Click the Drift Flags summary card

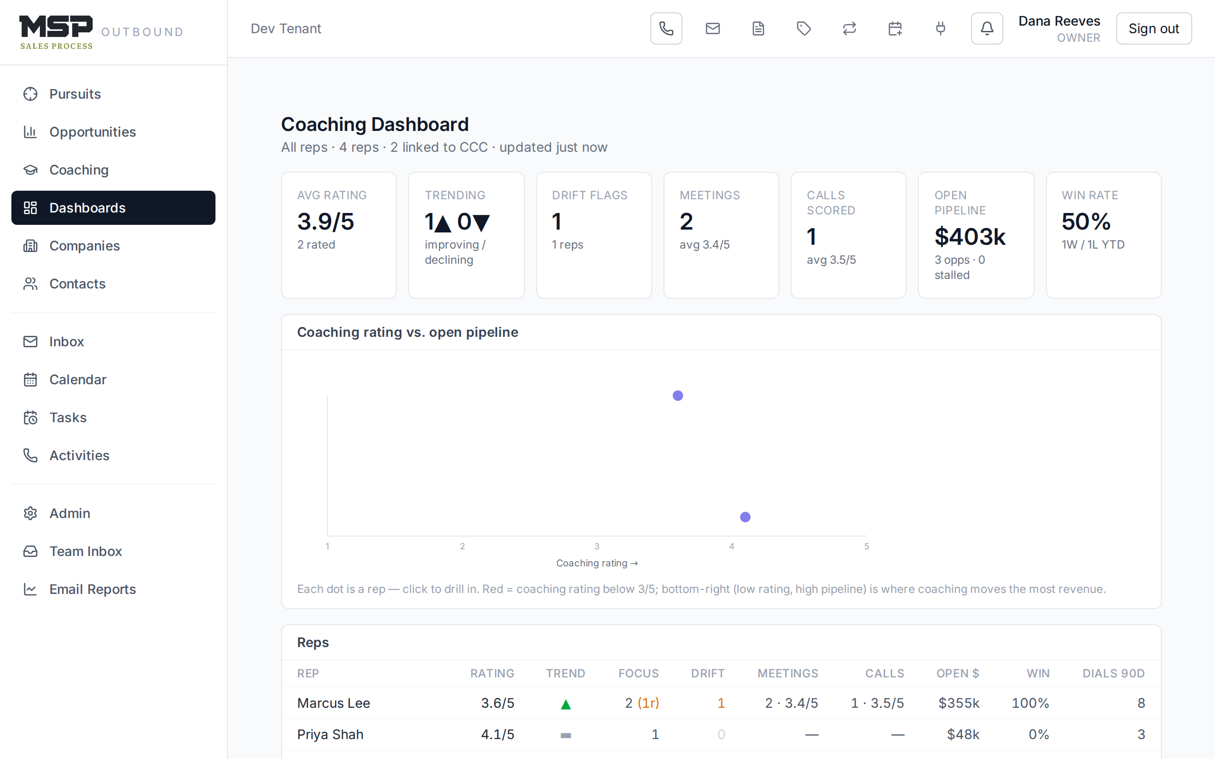(x=594, y=235)
